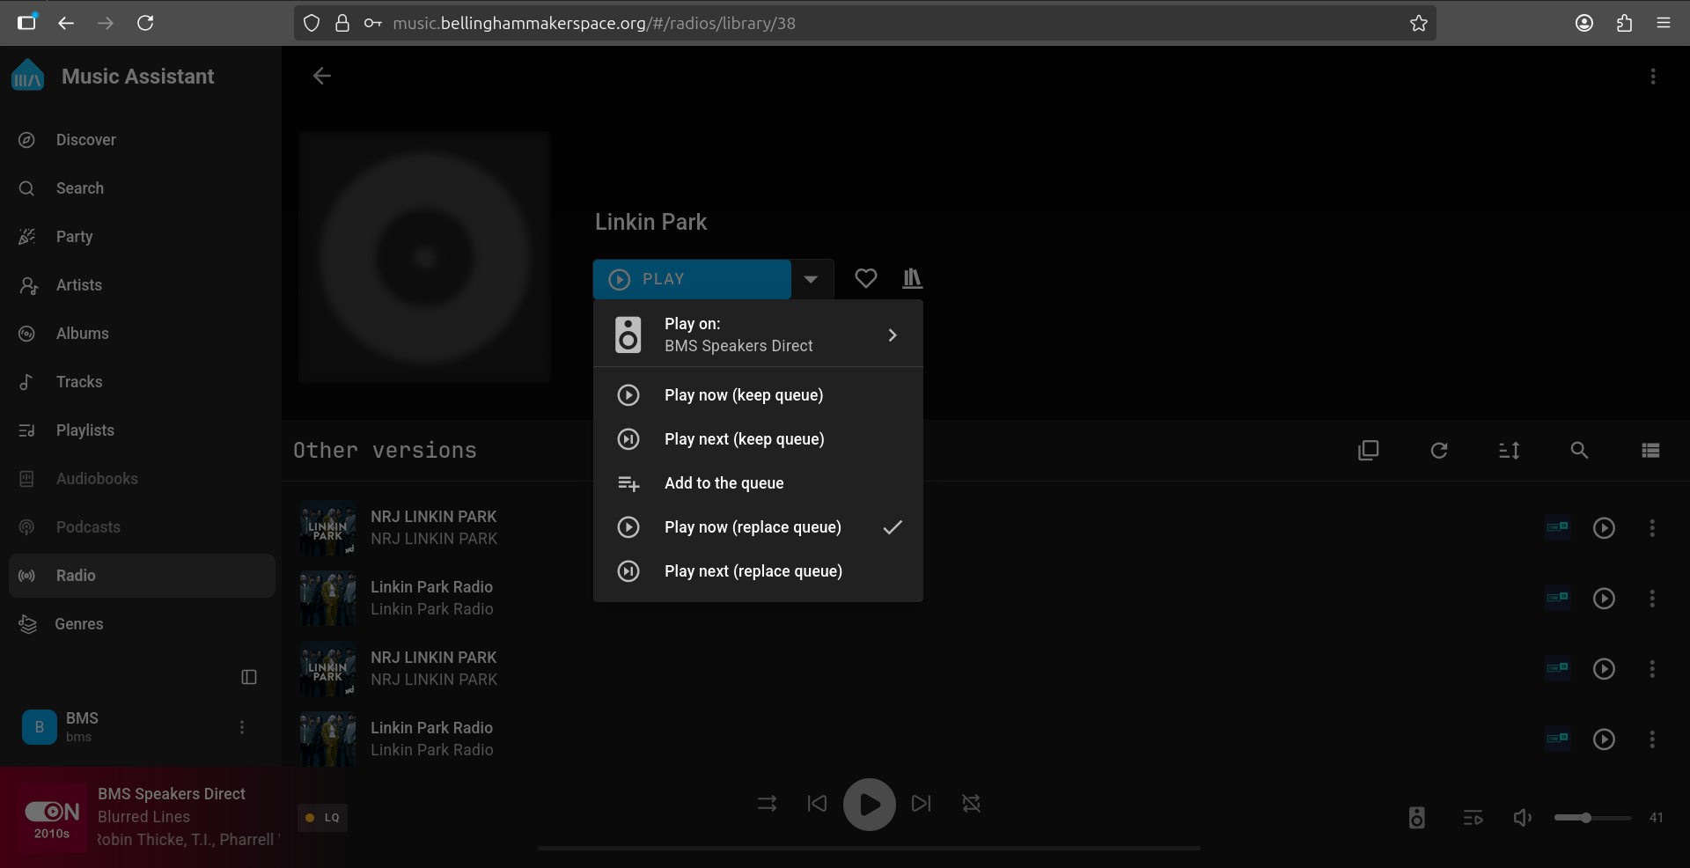Screen dimensions: 1690x868
Task: Click provider icon on first NRJ LINKIN PARK row
Action: coord(1558,527)
